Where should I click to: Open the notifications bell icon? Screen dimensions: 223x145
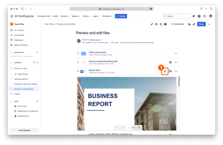[194, 16]
